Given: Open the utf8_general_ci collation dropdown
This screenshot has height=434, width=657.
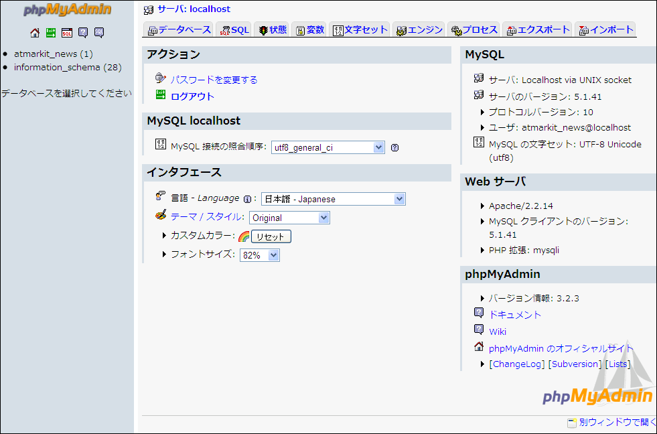Looking at the screenshot, I should point(327,147).
